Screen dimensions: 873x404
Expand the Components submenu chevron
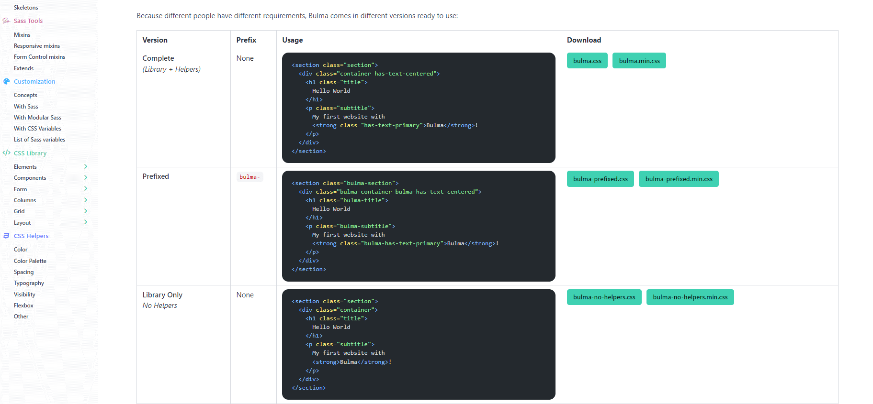86,177
